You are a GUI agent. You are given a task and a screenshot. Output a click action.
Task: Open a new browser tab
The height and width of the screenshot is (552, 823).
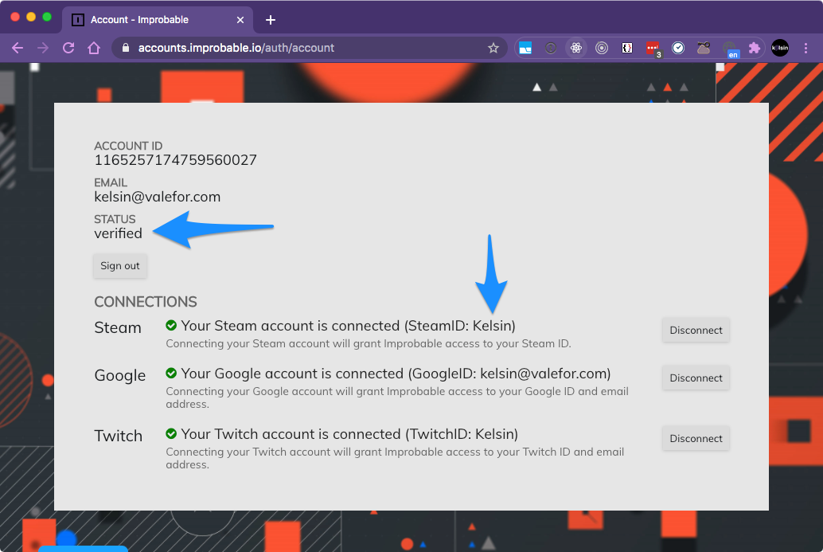pos(271,20)
